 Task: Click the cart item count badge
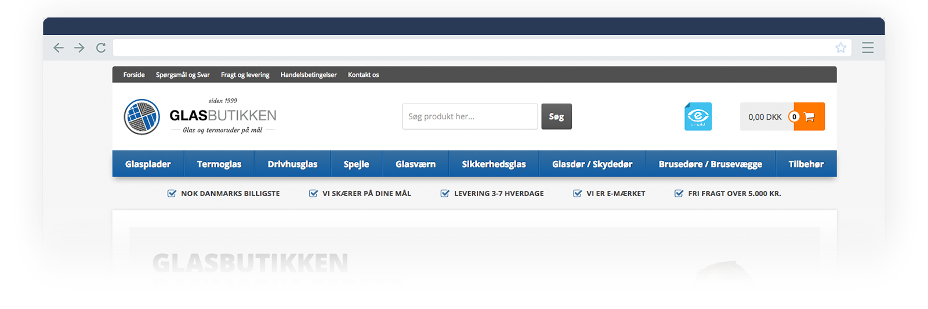click(794, 117)
